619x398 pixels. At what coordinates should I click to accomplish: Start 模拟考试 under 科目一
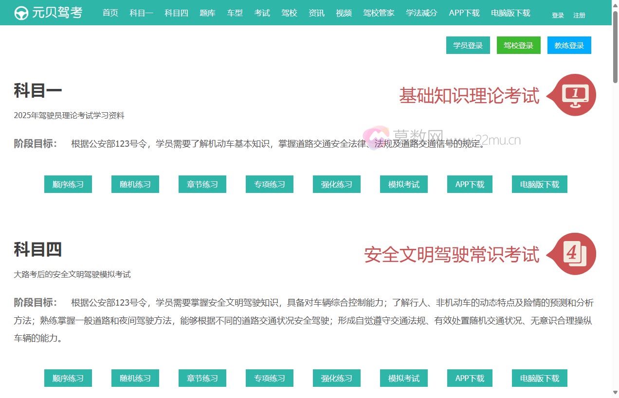(x=404, y=185)
